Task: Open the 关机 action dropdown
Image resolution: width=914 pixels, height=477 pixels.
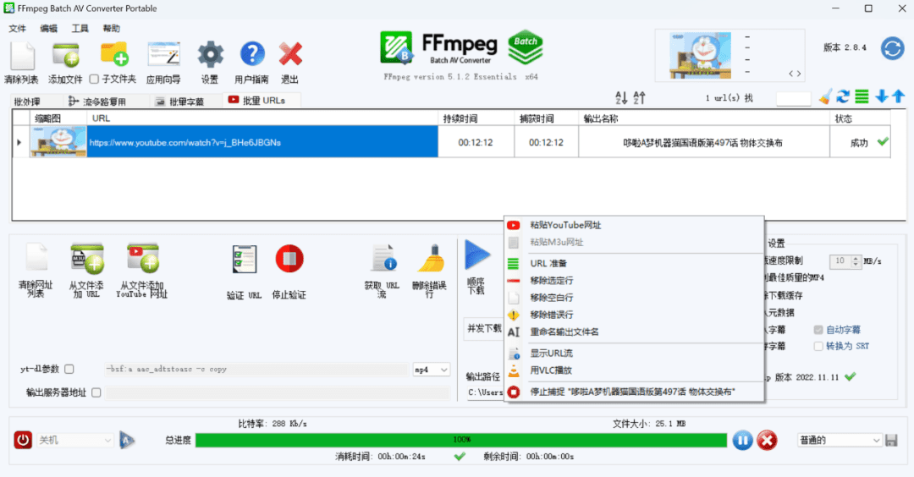Action: point(74,440)
